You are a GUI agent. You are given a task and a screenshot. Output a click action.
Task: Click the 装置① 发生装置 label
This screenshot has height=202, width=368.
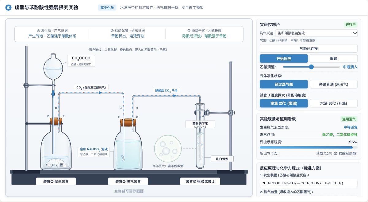[56, 181]
